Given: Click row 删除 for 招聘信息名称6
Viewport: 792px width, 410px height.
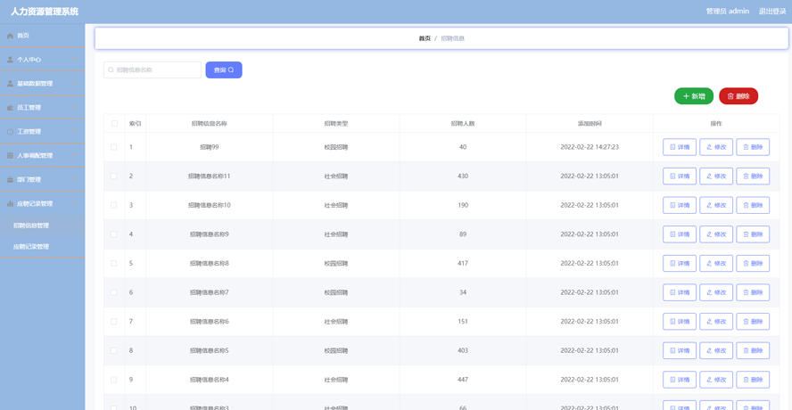Looking at the screenshot, I should coord(753,322).
